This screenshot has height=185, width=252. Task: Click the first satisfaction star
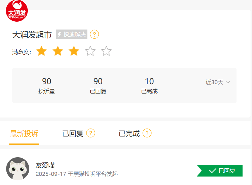pyautogui.click(x=42, y=51)
